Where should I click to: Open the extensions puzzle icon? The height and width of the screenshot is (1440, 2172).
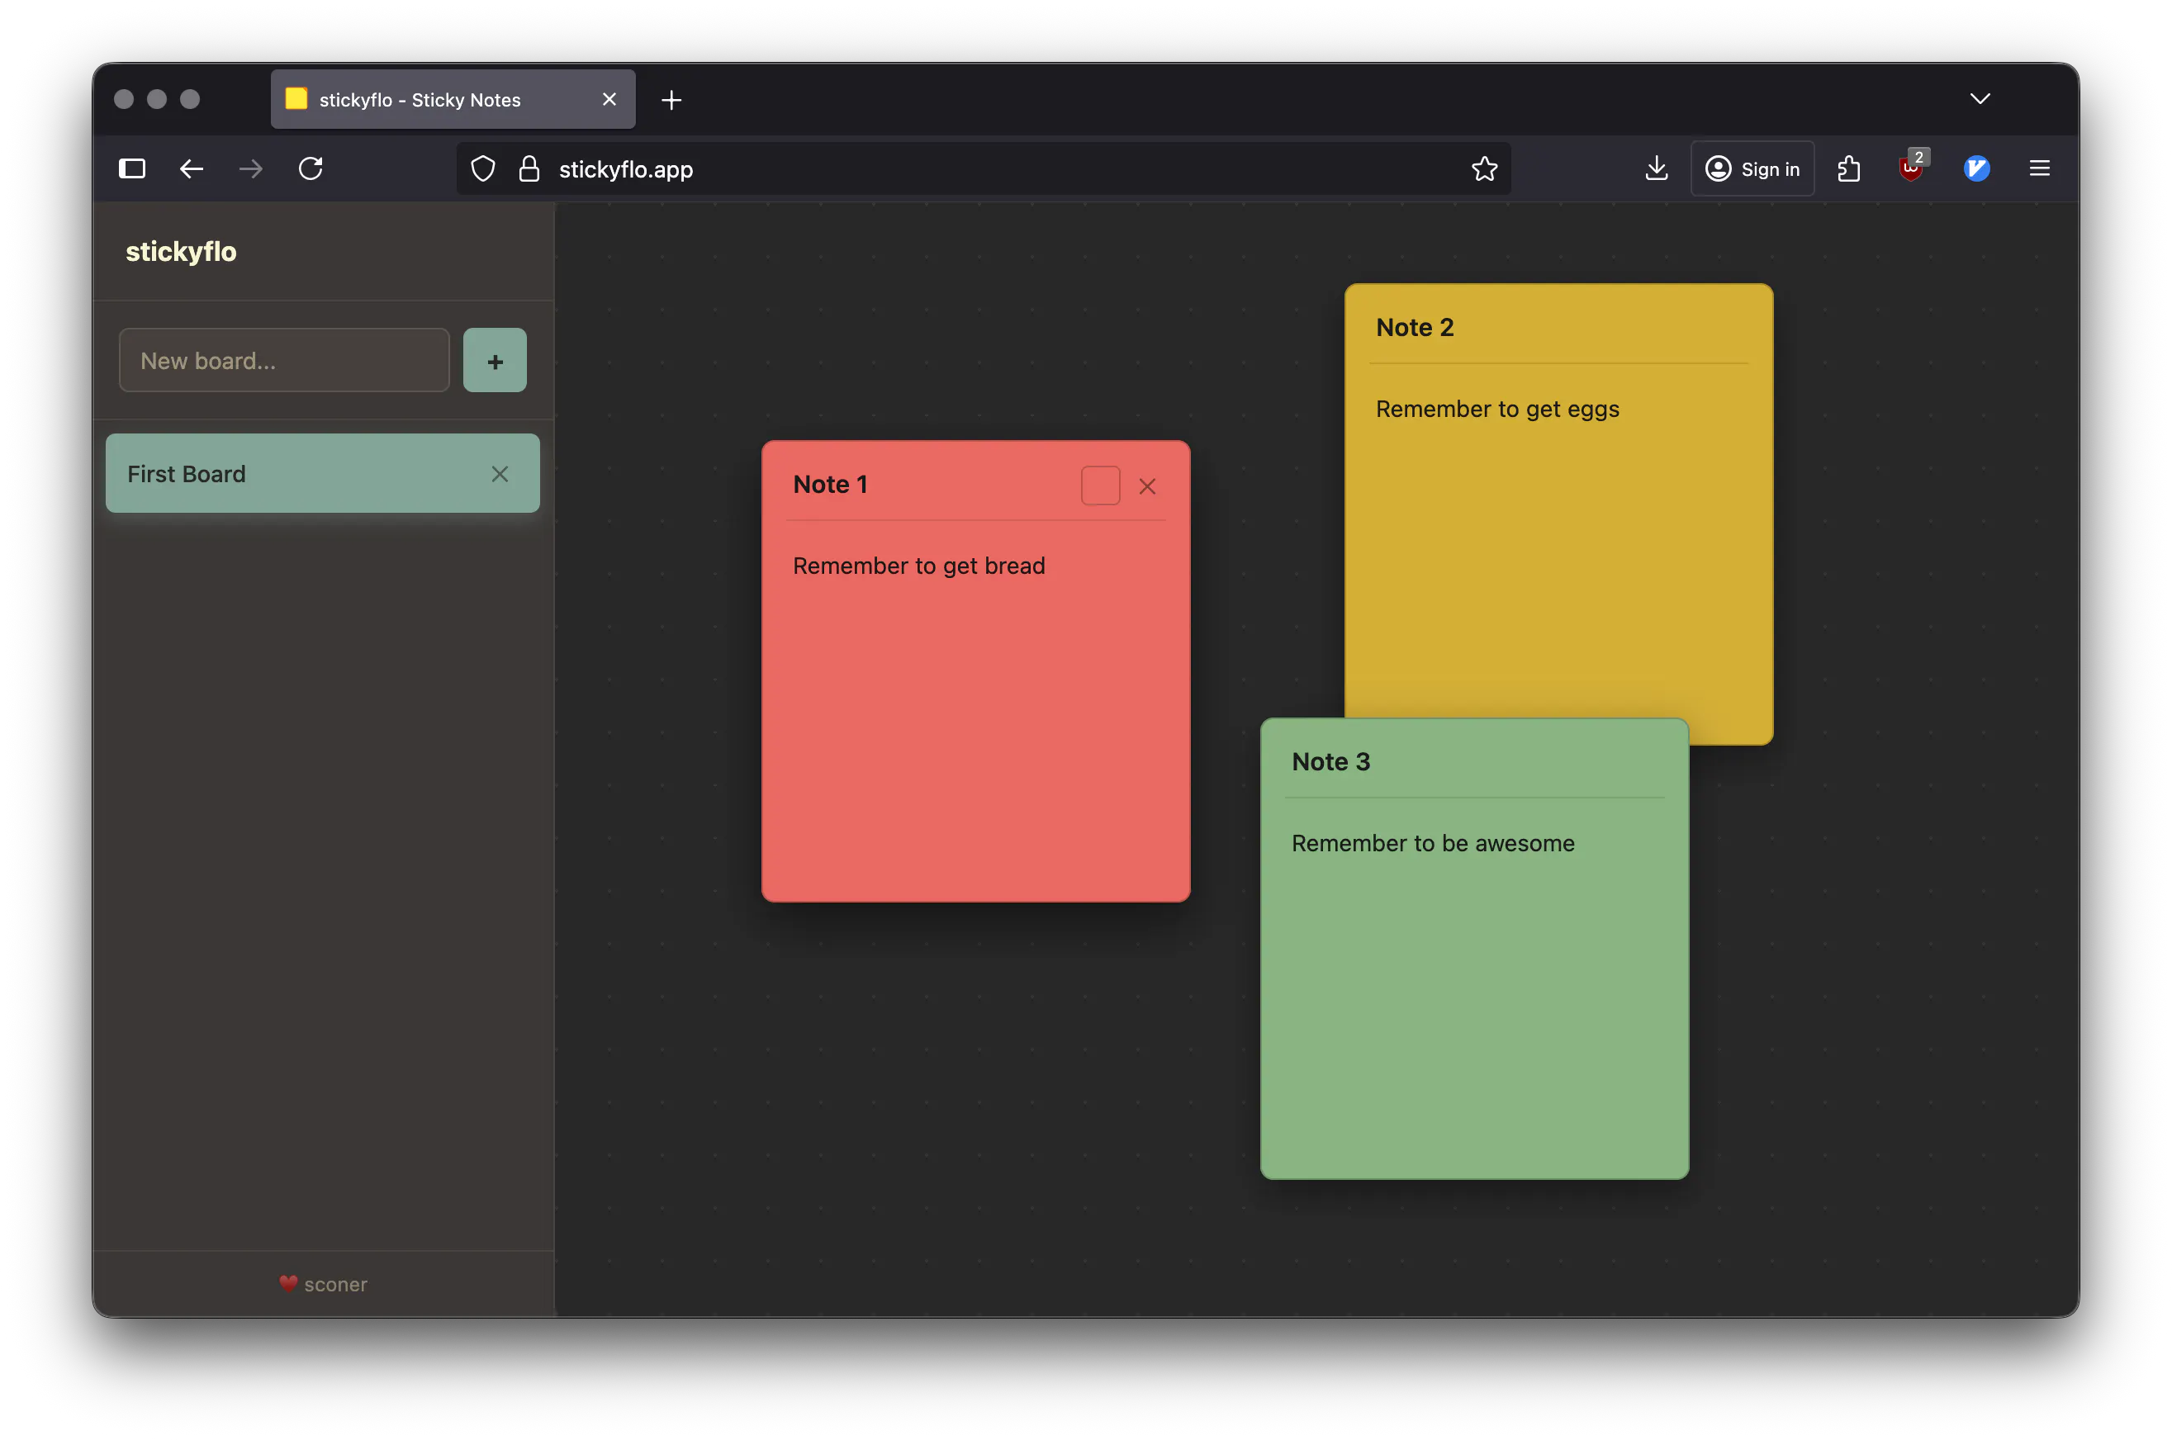tap(1847, 168)
